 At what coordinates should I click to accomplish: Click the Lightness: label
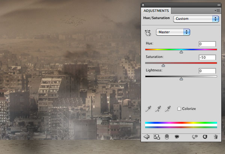coord(154,70)
